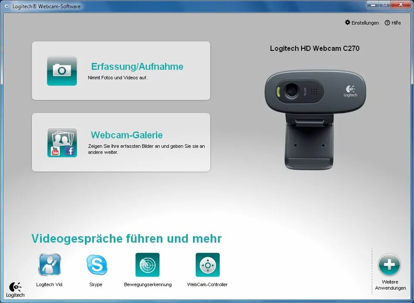Open Bewegungserkennung radar icon
Screen dimensions: 414x303
click(147, 265)
